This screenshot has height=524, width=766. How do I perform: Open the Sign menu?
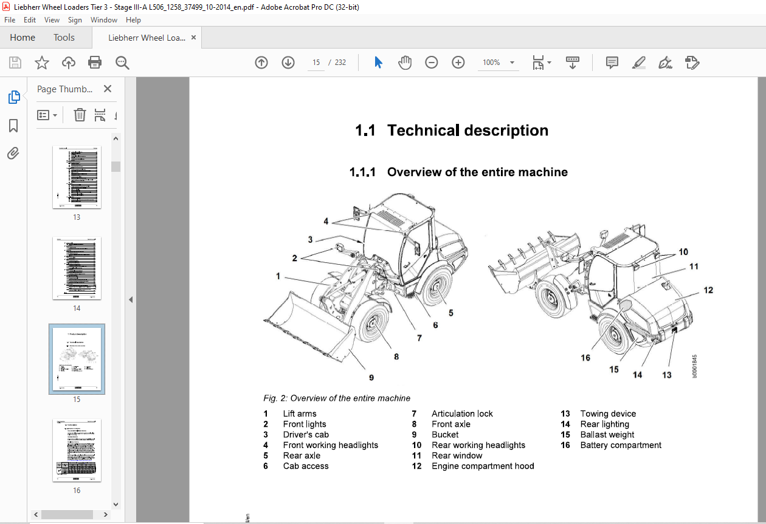[x=75, y=20]
